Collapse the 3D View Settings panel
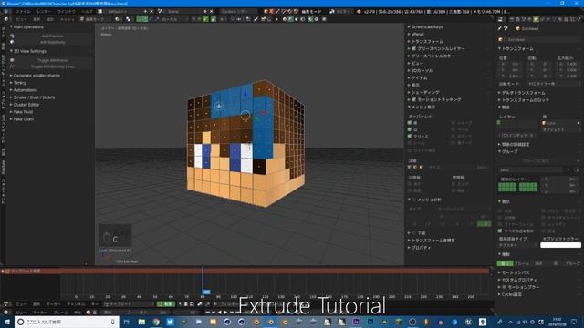This screenshot has height=328, width=584. point(28,51)
